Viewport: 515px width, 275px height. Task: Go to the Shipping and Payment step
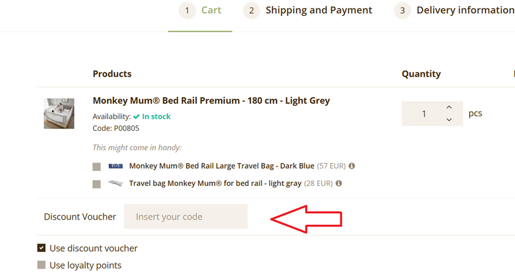pyautogui.click(x=319, y=10)
